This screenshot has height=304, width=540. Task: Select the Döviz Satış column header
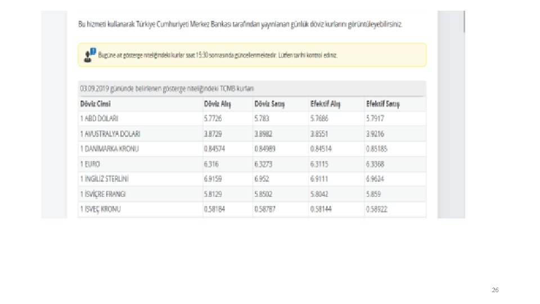[x=269, y=104]
